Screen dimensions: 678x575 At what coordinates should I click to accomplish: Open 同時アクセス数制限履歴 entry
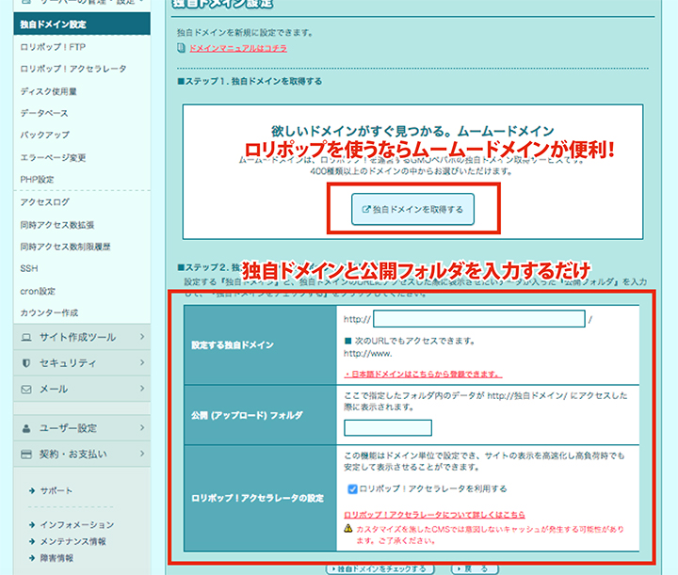(65, 247)
